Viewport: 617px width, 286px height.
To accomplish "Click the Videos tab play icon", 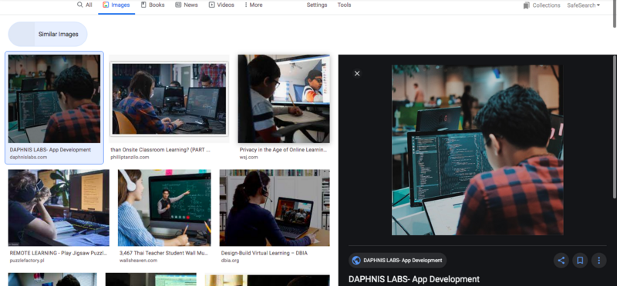I will (211, 5).
